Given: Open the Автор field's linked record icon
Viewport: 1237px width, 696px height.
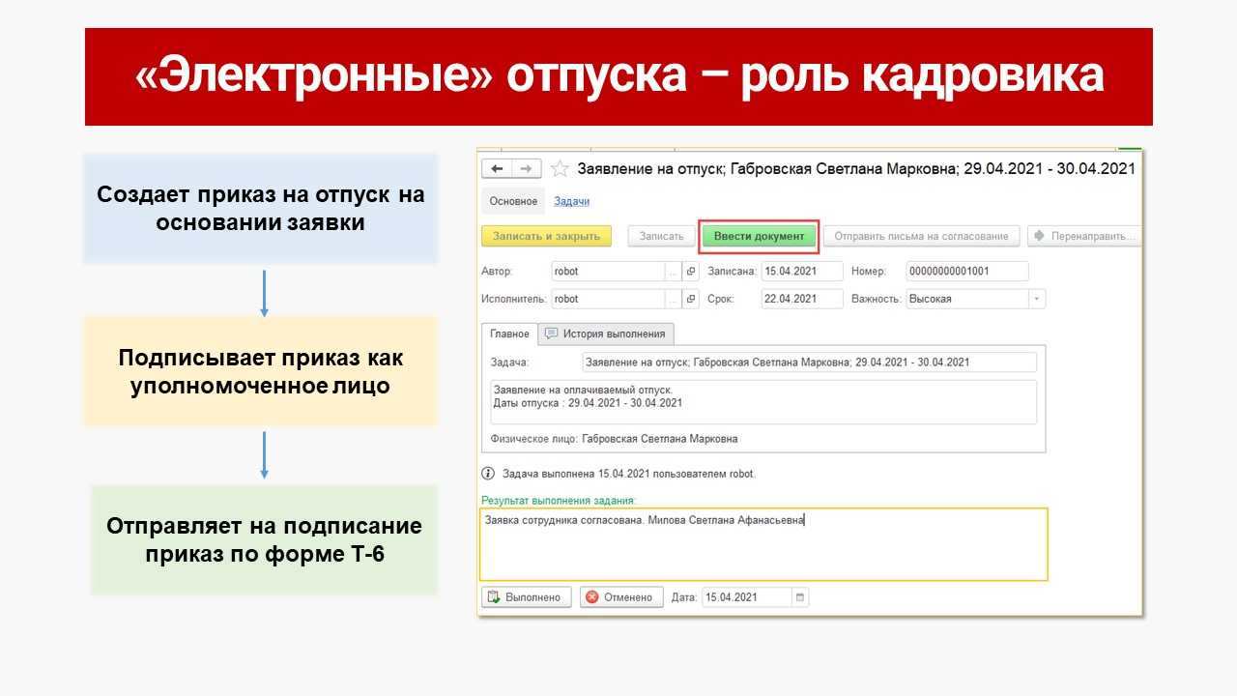Looking at the screenshot, I should (x=691, y=272).
